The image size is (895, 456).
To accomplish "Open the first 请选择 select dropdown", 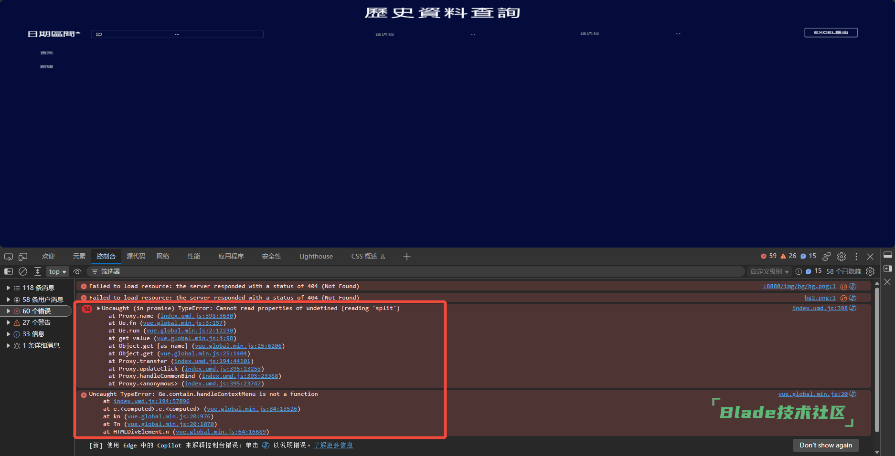I will [425, 34].
